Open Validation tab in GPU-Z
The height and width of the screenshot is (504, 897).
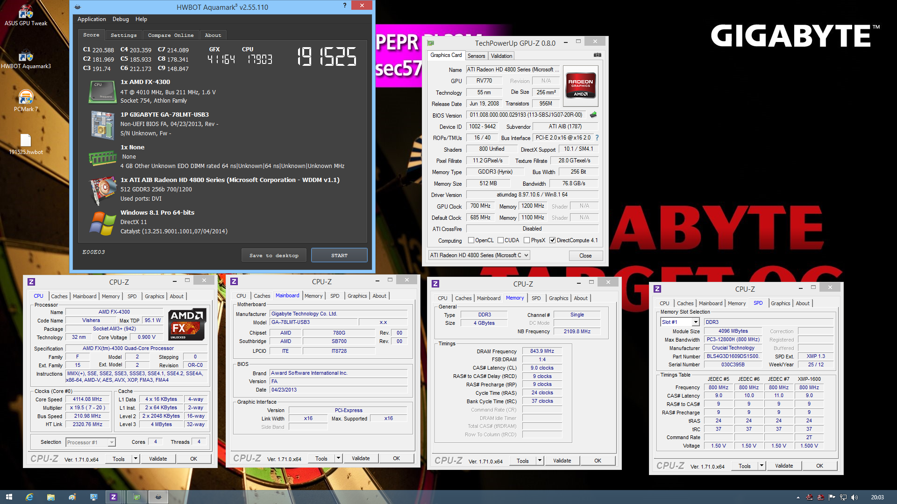coord(501,56)
